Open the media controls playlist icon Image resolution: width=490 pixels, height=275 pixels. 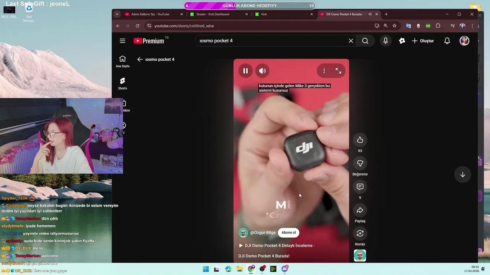click(452, 26)
